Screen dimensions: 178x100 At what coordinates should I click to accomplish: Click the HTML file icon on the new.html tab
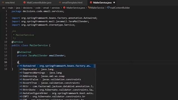pos(3,2)
